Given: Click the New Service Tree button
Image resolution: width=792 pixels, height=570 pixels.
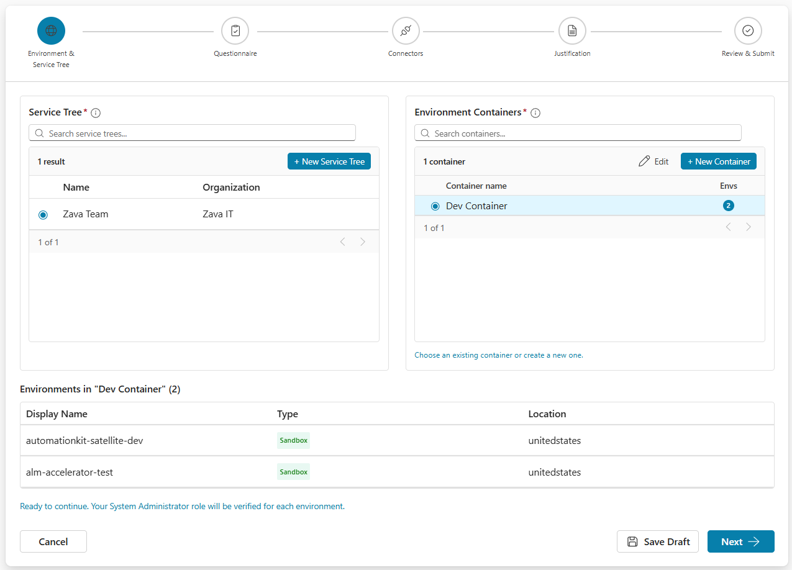Looking at the screenshot, I should point(329,161).
